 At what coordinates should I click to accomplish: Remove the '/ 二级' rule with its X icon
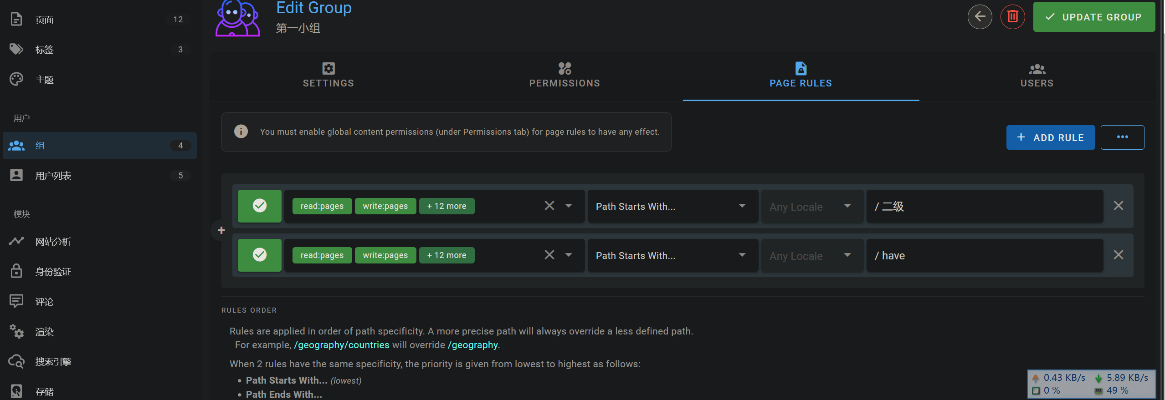coord(1118,206)
